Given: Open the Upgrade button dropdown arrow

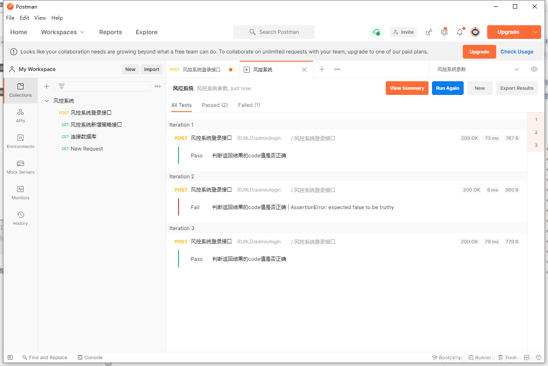Looking at the screenshot, I should 536,32.
